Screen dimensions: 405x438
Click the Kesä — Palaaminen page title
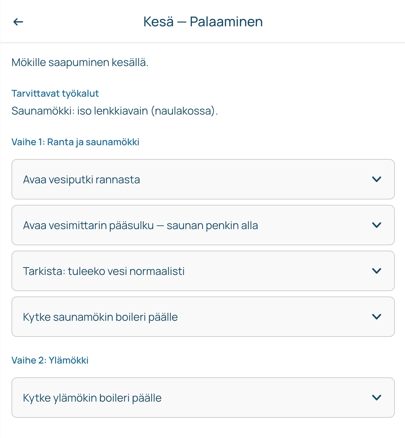pos(203,22)
